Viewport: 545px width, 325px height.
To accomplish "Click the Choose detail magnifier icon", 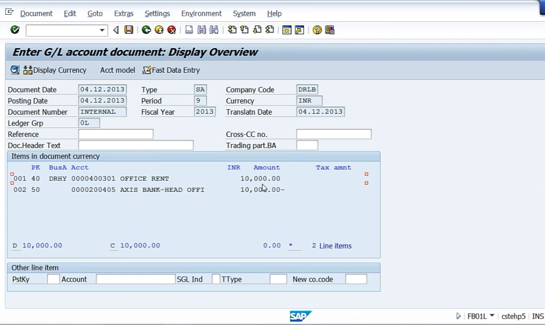I will [x=15, y=70].
